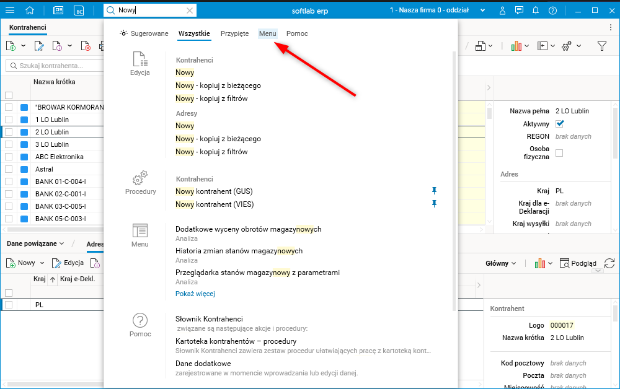Unpin Nowy kontrahent (GUS) pin icon
This screenshot has width=620, height=389.
point(434,191)
